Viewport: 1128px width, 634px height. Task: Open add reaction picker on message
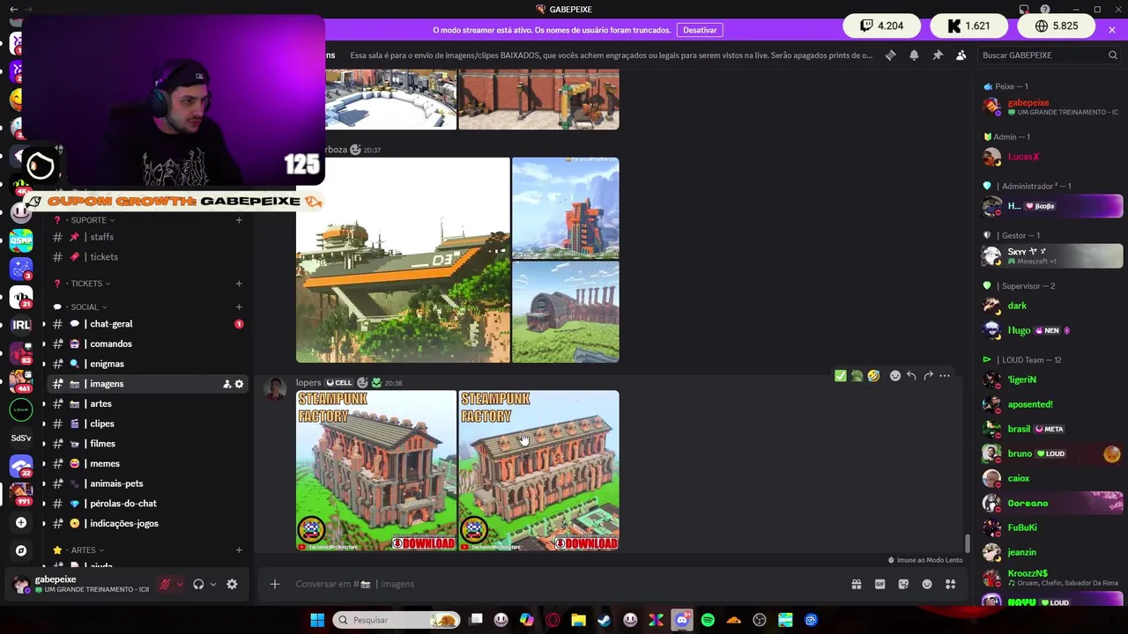(x=895, y=376)
